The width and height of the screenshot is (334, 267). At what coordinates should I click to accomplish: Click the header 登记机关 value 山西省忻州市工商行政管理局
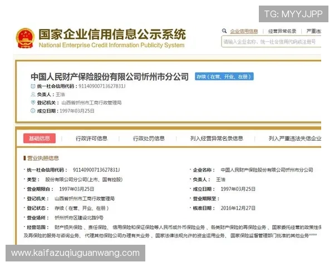[x=91, y=103]
